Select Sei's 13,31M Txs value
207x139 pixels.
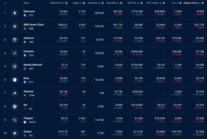click(x=177, y=105)
